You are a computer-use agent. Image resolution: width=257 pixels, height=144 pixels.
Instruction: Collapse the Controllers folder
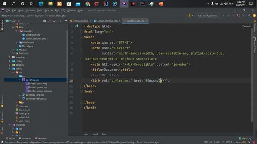coord(16,31)
